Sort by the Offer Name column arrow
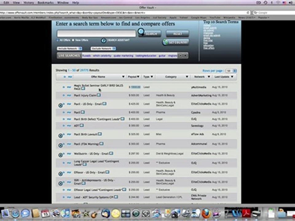Viewport: 295px width, 221px height. [x=123, y=77]
